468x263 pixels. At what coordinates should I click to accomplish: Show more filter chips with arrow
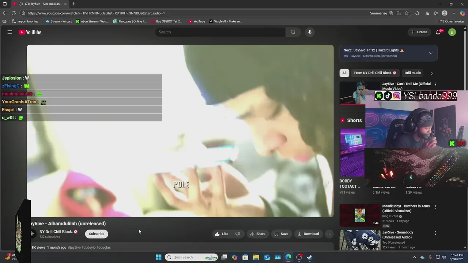pyautogui.click(x=431, y=73)
